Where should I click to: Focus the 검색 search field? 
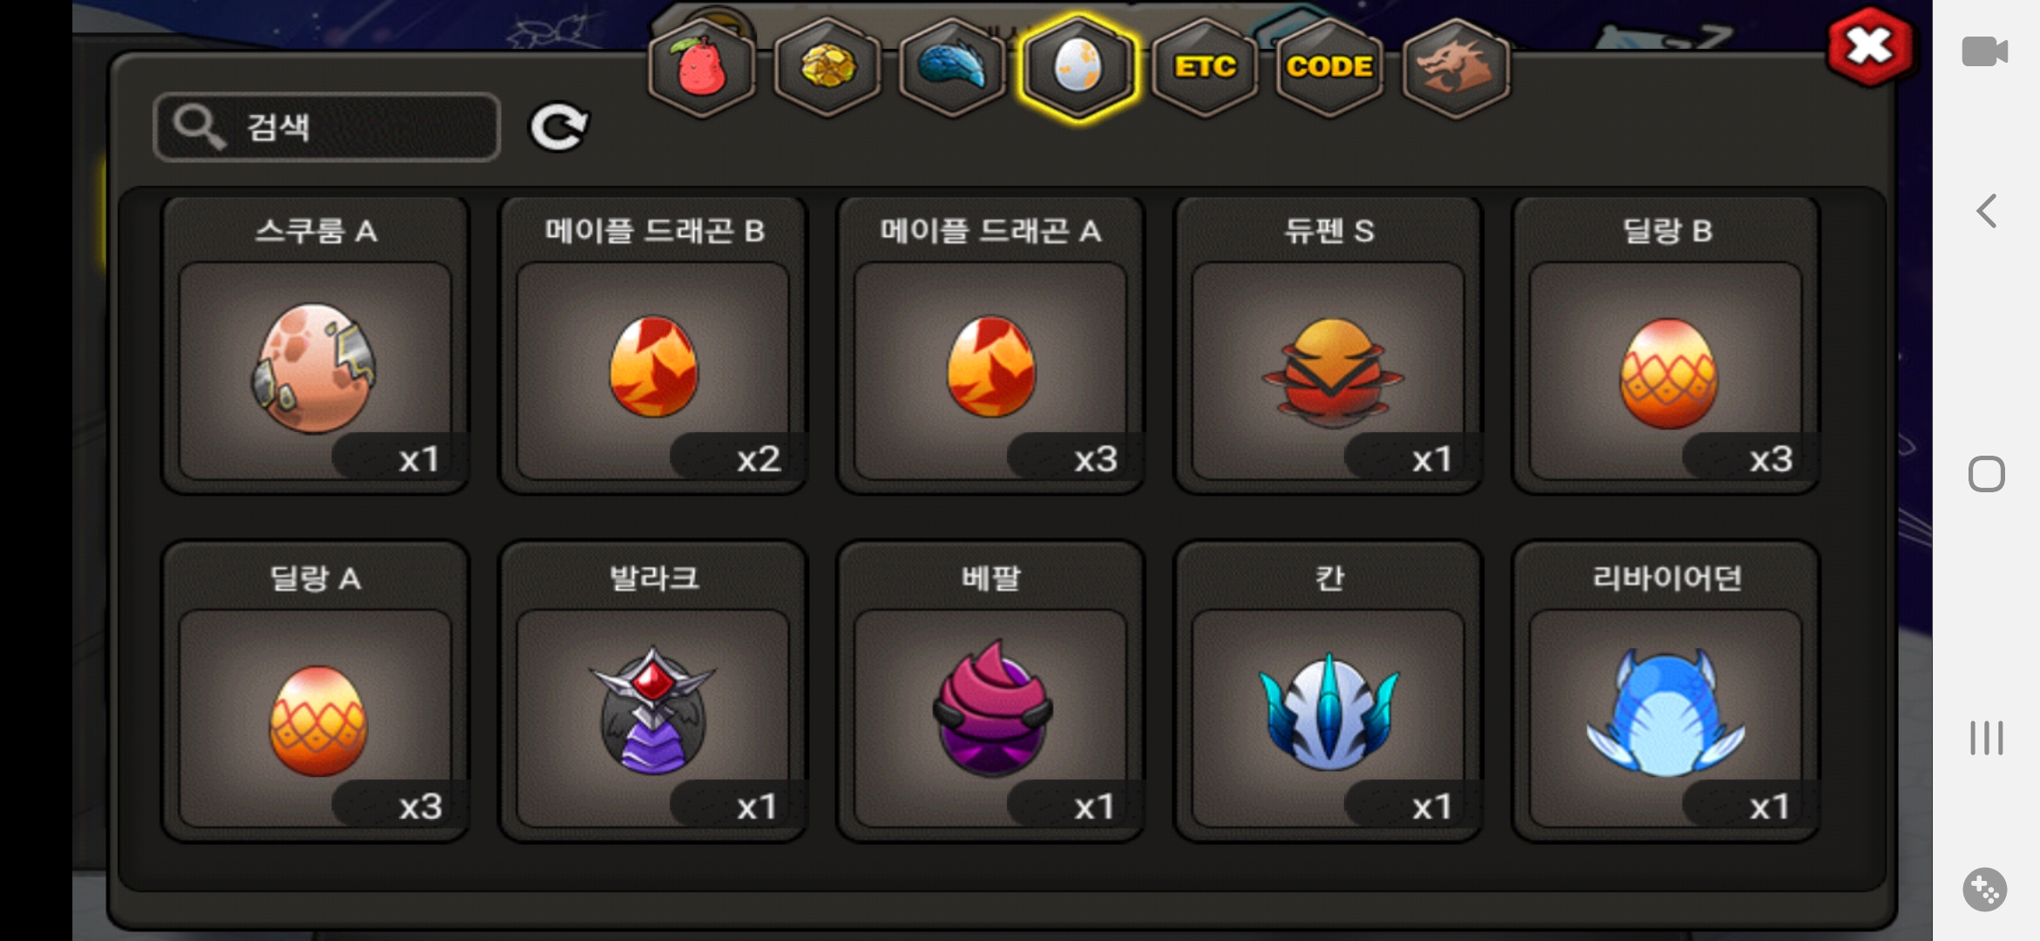(x=327, y=127)
